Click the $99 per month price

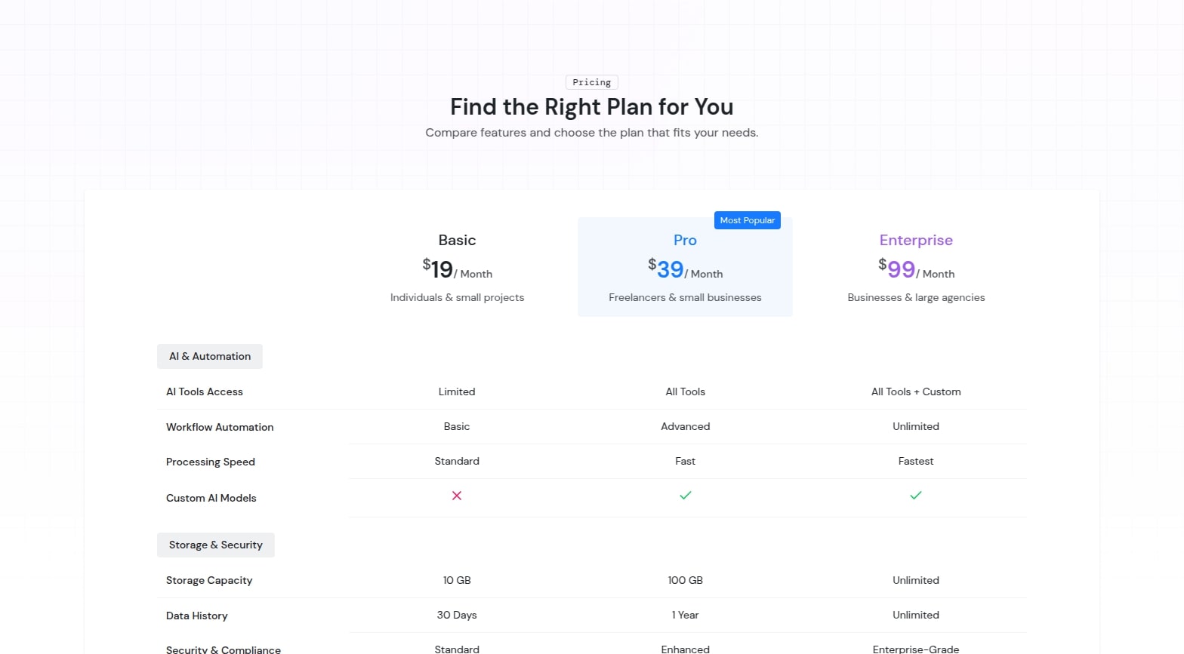point(916,269)
